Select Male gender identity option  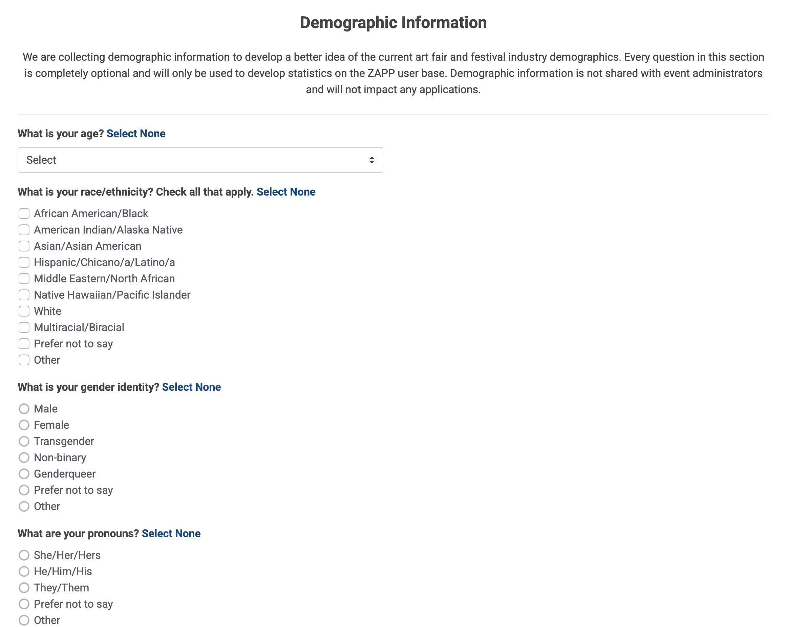[24, 408]
